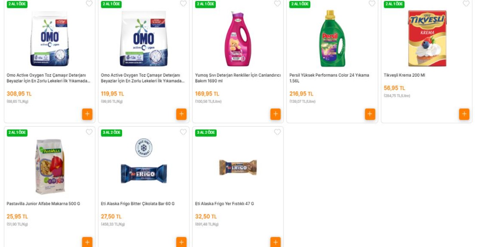Favorite the Omo Active Oxygen 308,95 TL product
The image size is (478, 247).
coord(90,4)
